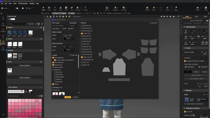The width and height of the screenshot is (210, 118).
Task: Click the Pen tool icon
Action: [72, 8]
